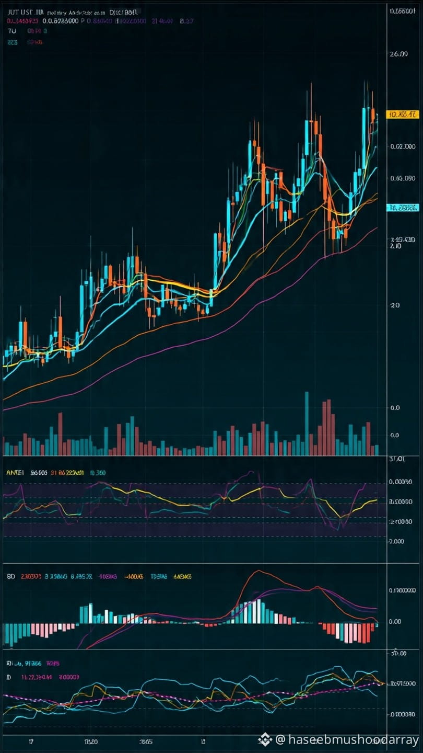Select the 17 date label on time axis

pyautogui.click(x=32, y=741)
